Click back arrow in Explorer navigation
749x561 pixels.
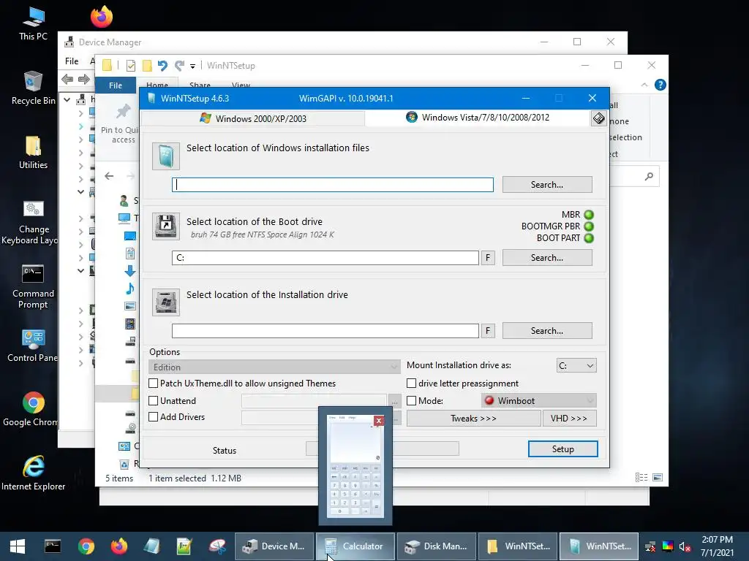(109, 176)
